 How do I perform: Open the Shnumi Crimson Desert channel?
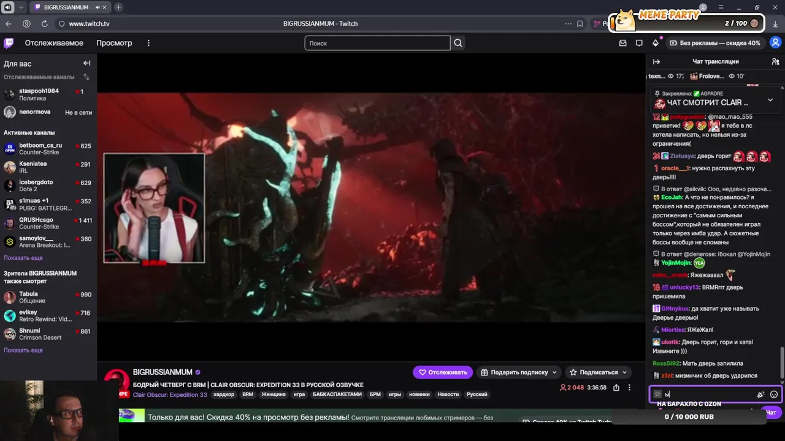(48, 334)
